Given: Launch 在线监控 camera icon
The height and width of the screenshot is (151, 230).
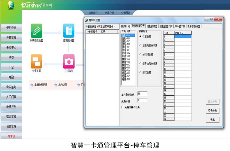Looking at the screenshot, I should point(69,61).
